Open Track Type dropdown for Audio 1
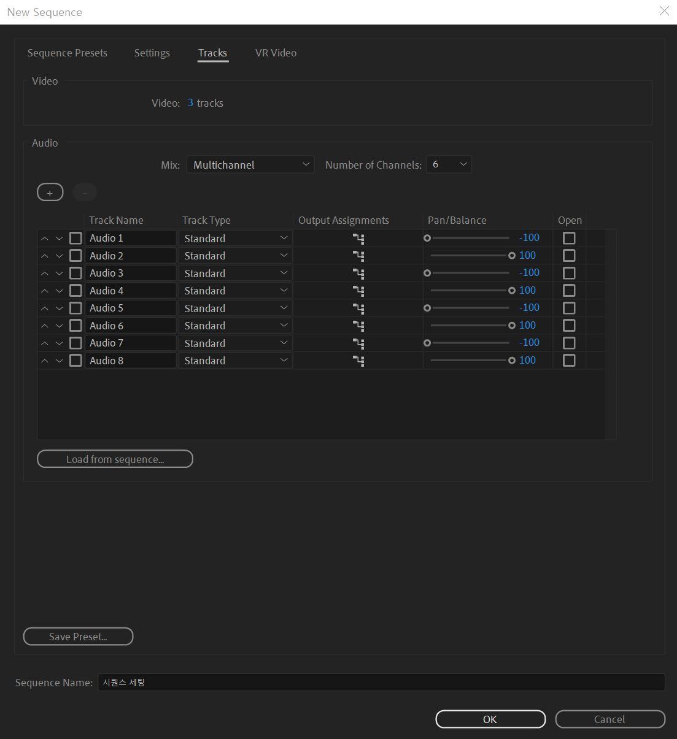Viewport: 677px width, 739px height. (235, 239)
